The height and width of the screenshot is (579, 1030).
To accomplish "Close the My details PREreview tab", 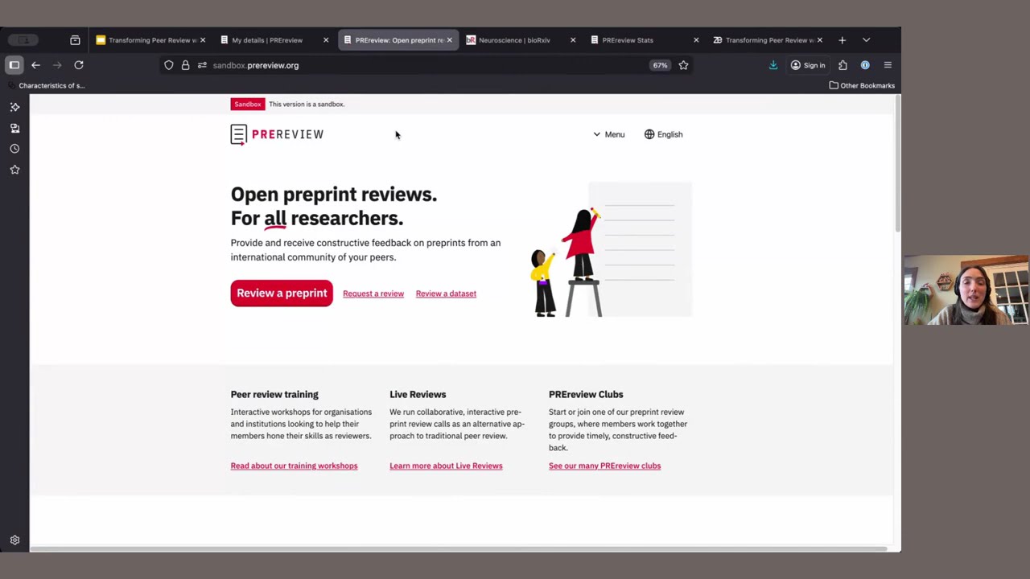I will [326, 40].
